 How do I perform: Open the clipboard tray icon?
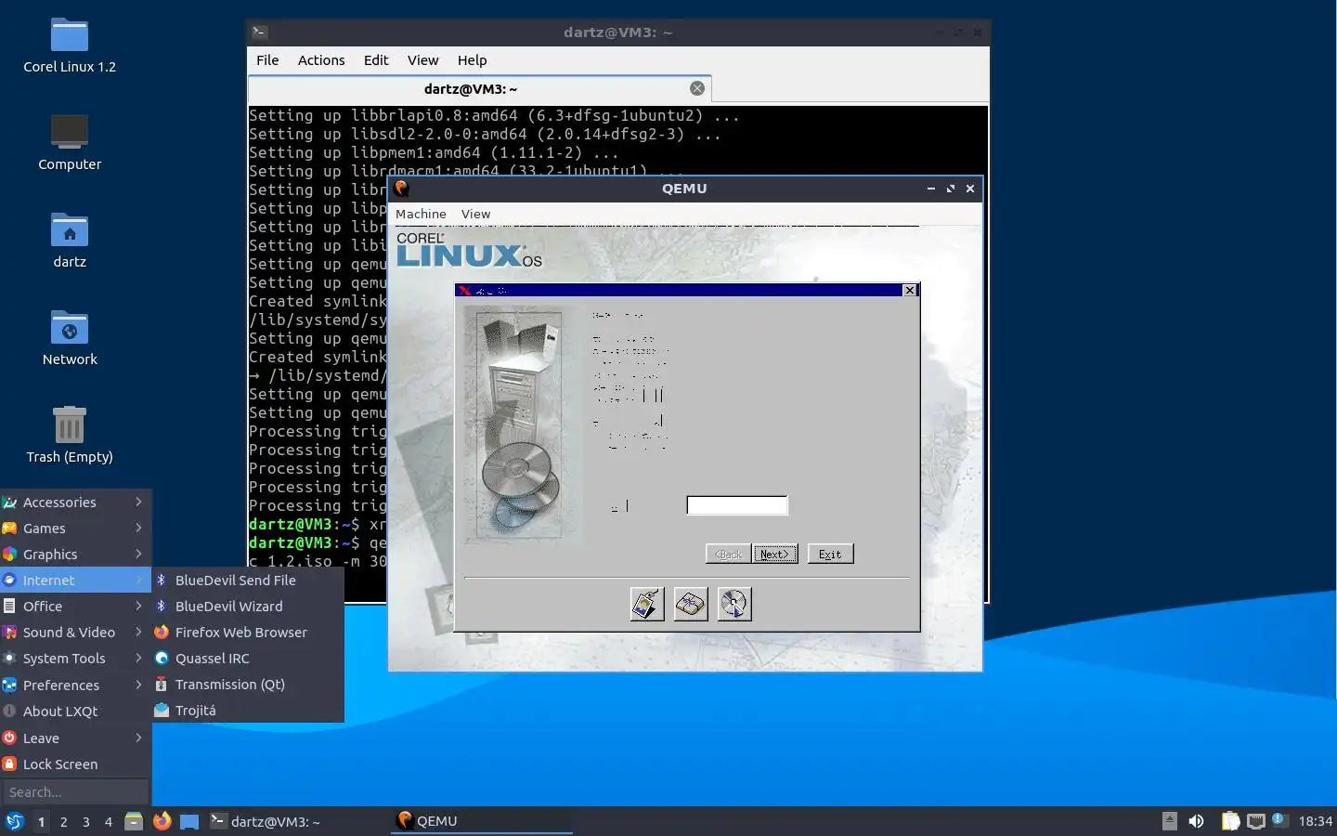click(1230, 821)
